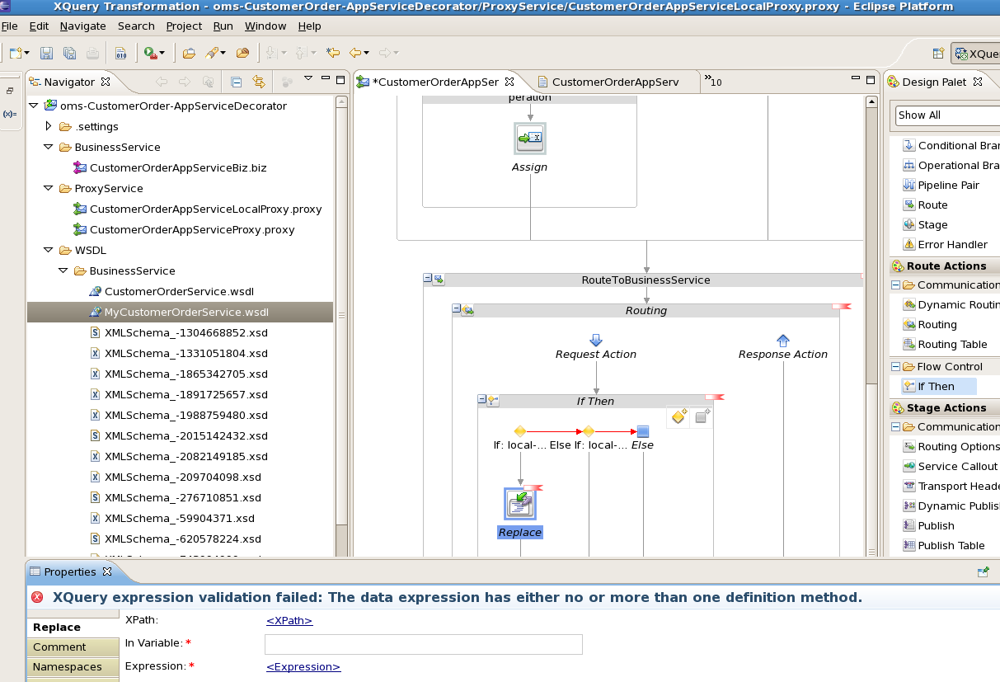Close the Navigator view tab
1000x682 pixels.
coord(106,82)
